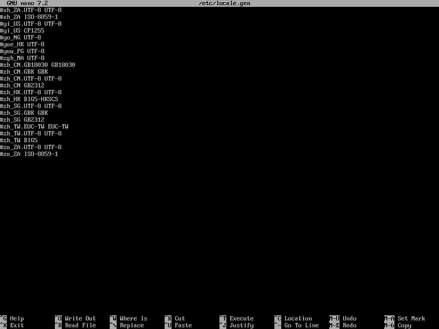
Task: Place cursor on #zh_CN GB2312 line
Action: tap(22, 86)
